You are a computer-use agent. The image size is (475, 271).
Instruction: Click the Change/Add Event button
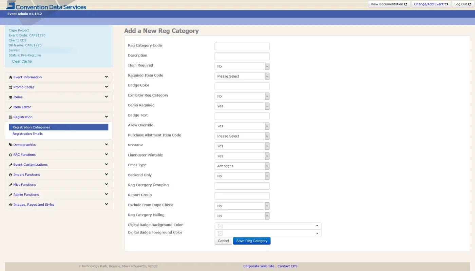point(431,4)
